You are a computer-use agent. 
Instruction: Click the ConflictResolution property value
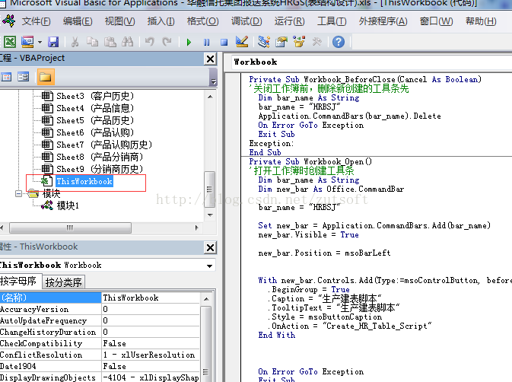coord(151,355)
